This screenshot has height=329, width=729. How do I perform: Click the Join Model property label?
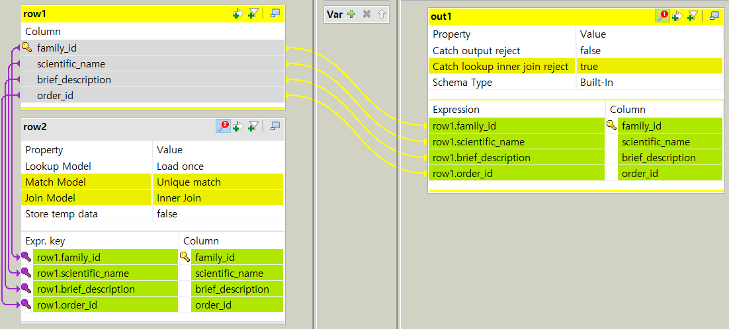pos(50,198)
